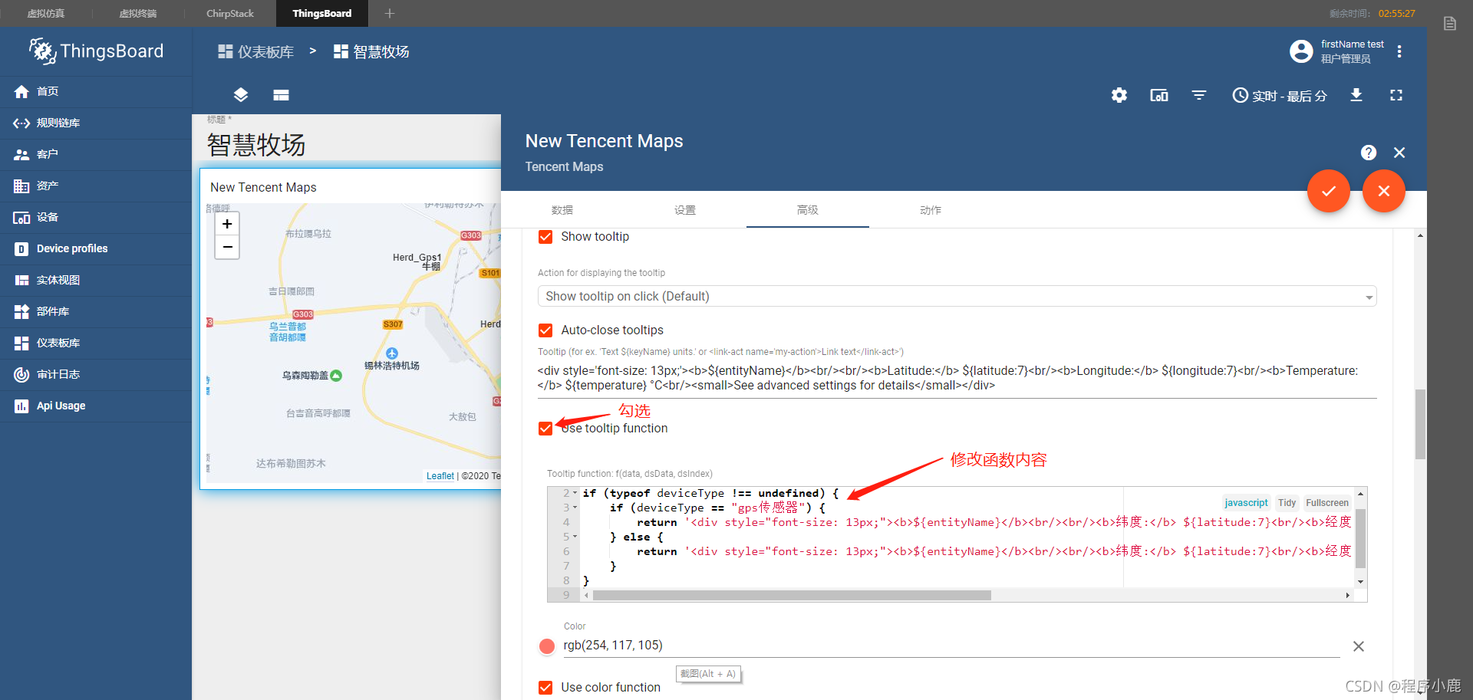Viewport: 1473px width, 700px height.
Task: Open the Rule chains sidebar icon
Action: 21,123
